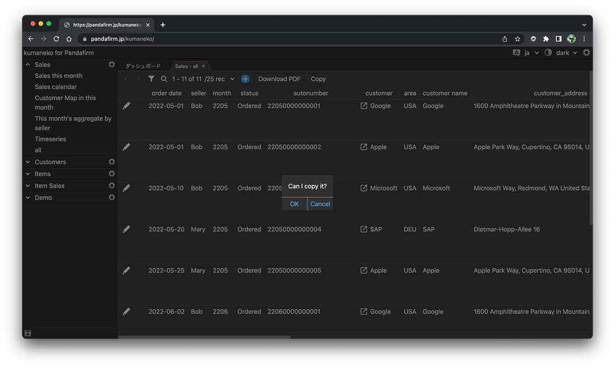The height and width of the screenshot is (368, 615).
Task: Open record search magnifier icon
Action: [164, 79]
